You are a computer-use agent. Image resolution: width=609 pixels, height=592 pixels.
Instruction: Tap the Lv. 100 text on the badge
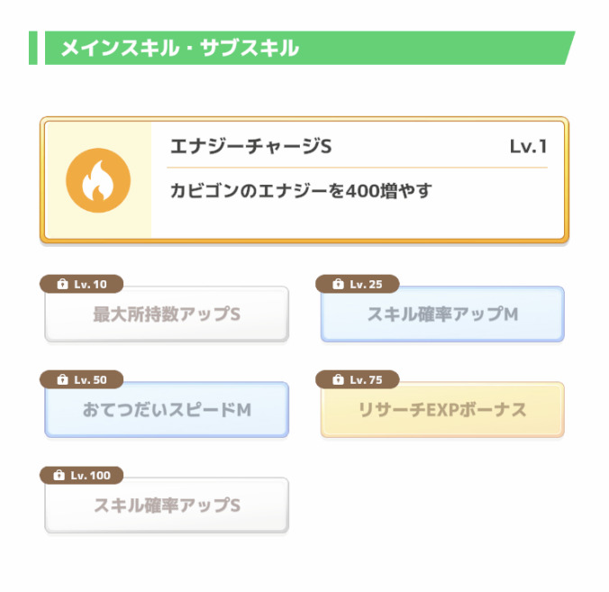93,476
